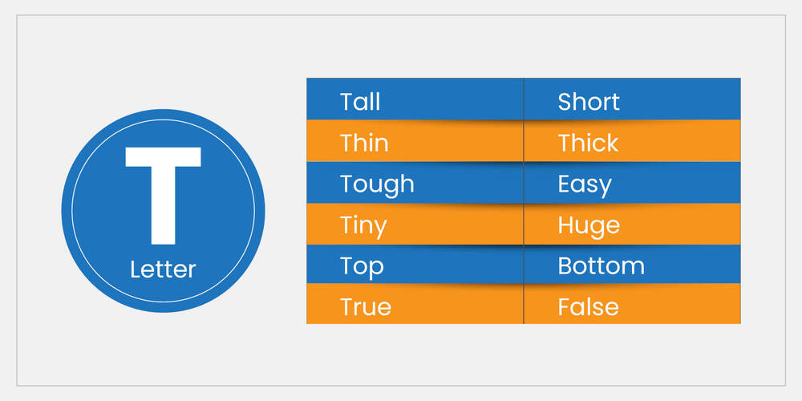
Task: Click the word "Bottom"
Action: (x=601, y=266)
